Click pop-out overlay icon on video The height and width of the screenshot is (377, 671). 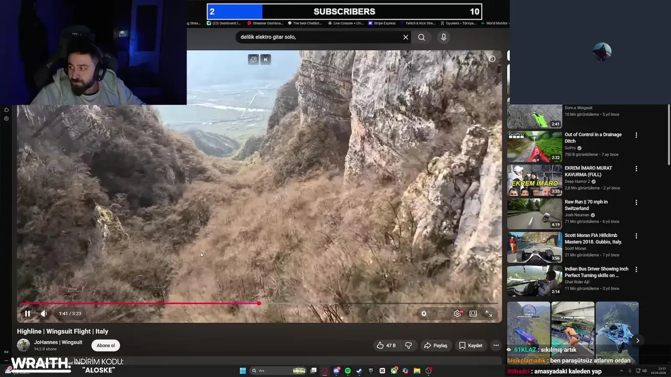click(254, 59)
